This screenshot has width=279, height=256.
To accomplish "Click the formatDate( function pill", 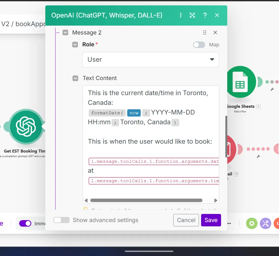I will (x=107, y=113).
